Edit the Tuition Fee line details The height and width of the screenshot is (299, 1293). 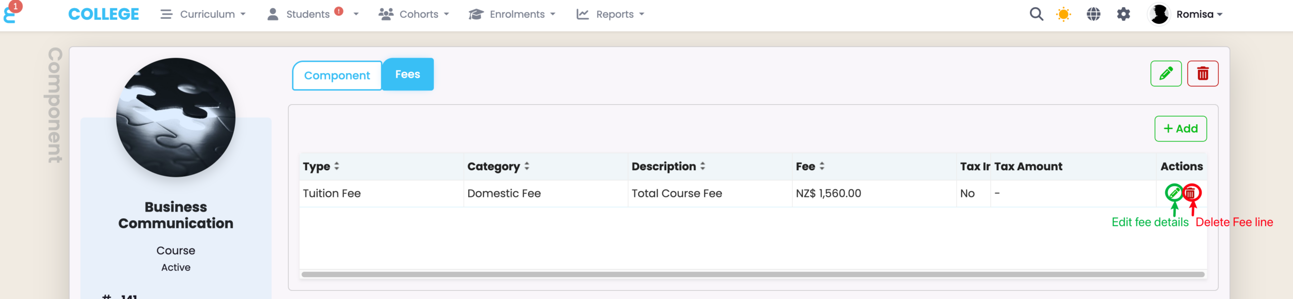(x=1174, y=192)
